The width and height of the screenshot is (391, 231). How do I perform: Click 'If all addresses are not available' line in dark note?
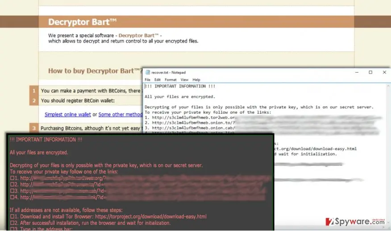66,210
